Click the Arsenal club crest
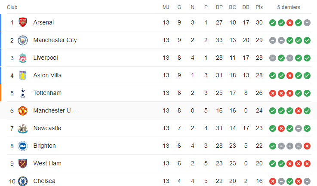The width and height of the screenshot is (317, 186). click(23, 22)
